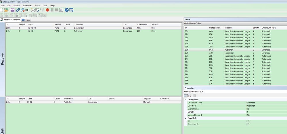Open the Trace menu
The image size is (287, 134).
[x=37, y=5]
